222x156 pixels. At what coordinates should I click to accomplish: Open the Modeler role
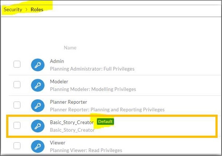tap(59, 82)
